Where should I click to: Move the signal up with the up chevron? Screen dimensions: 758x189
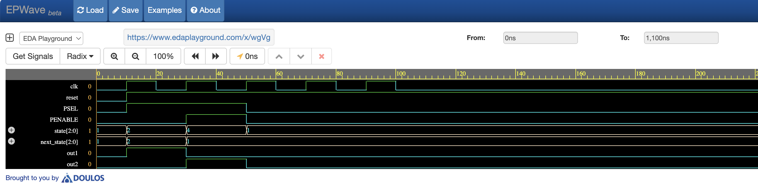tap(279, 56)
